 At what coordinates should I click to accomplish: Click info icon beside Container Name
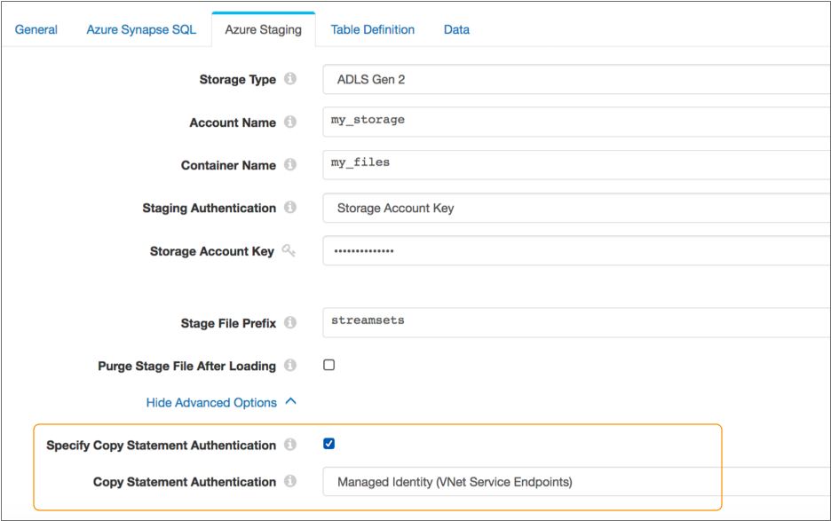click(x=289, y=165)
